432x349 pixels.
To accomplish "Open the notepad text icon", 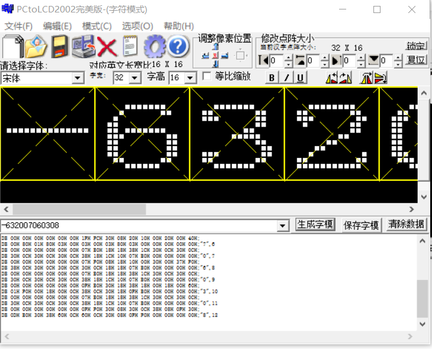I will (130, 46).
